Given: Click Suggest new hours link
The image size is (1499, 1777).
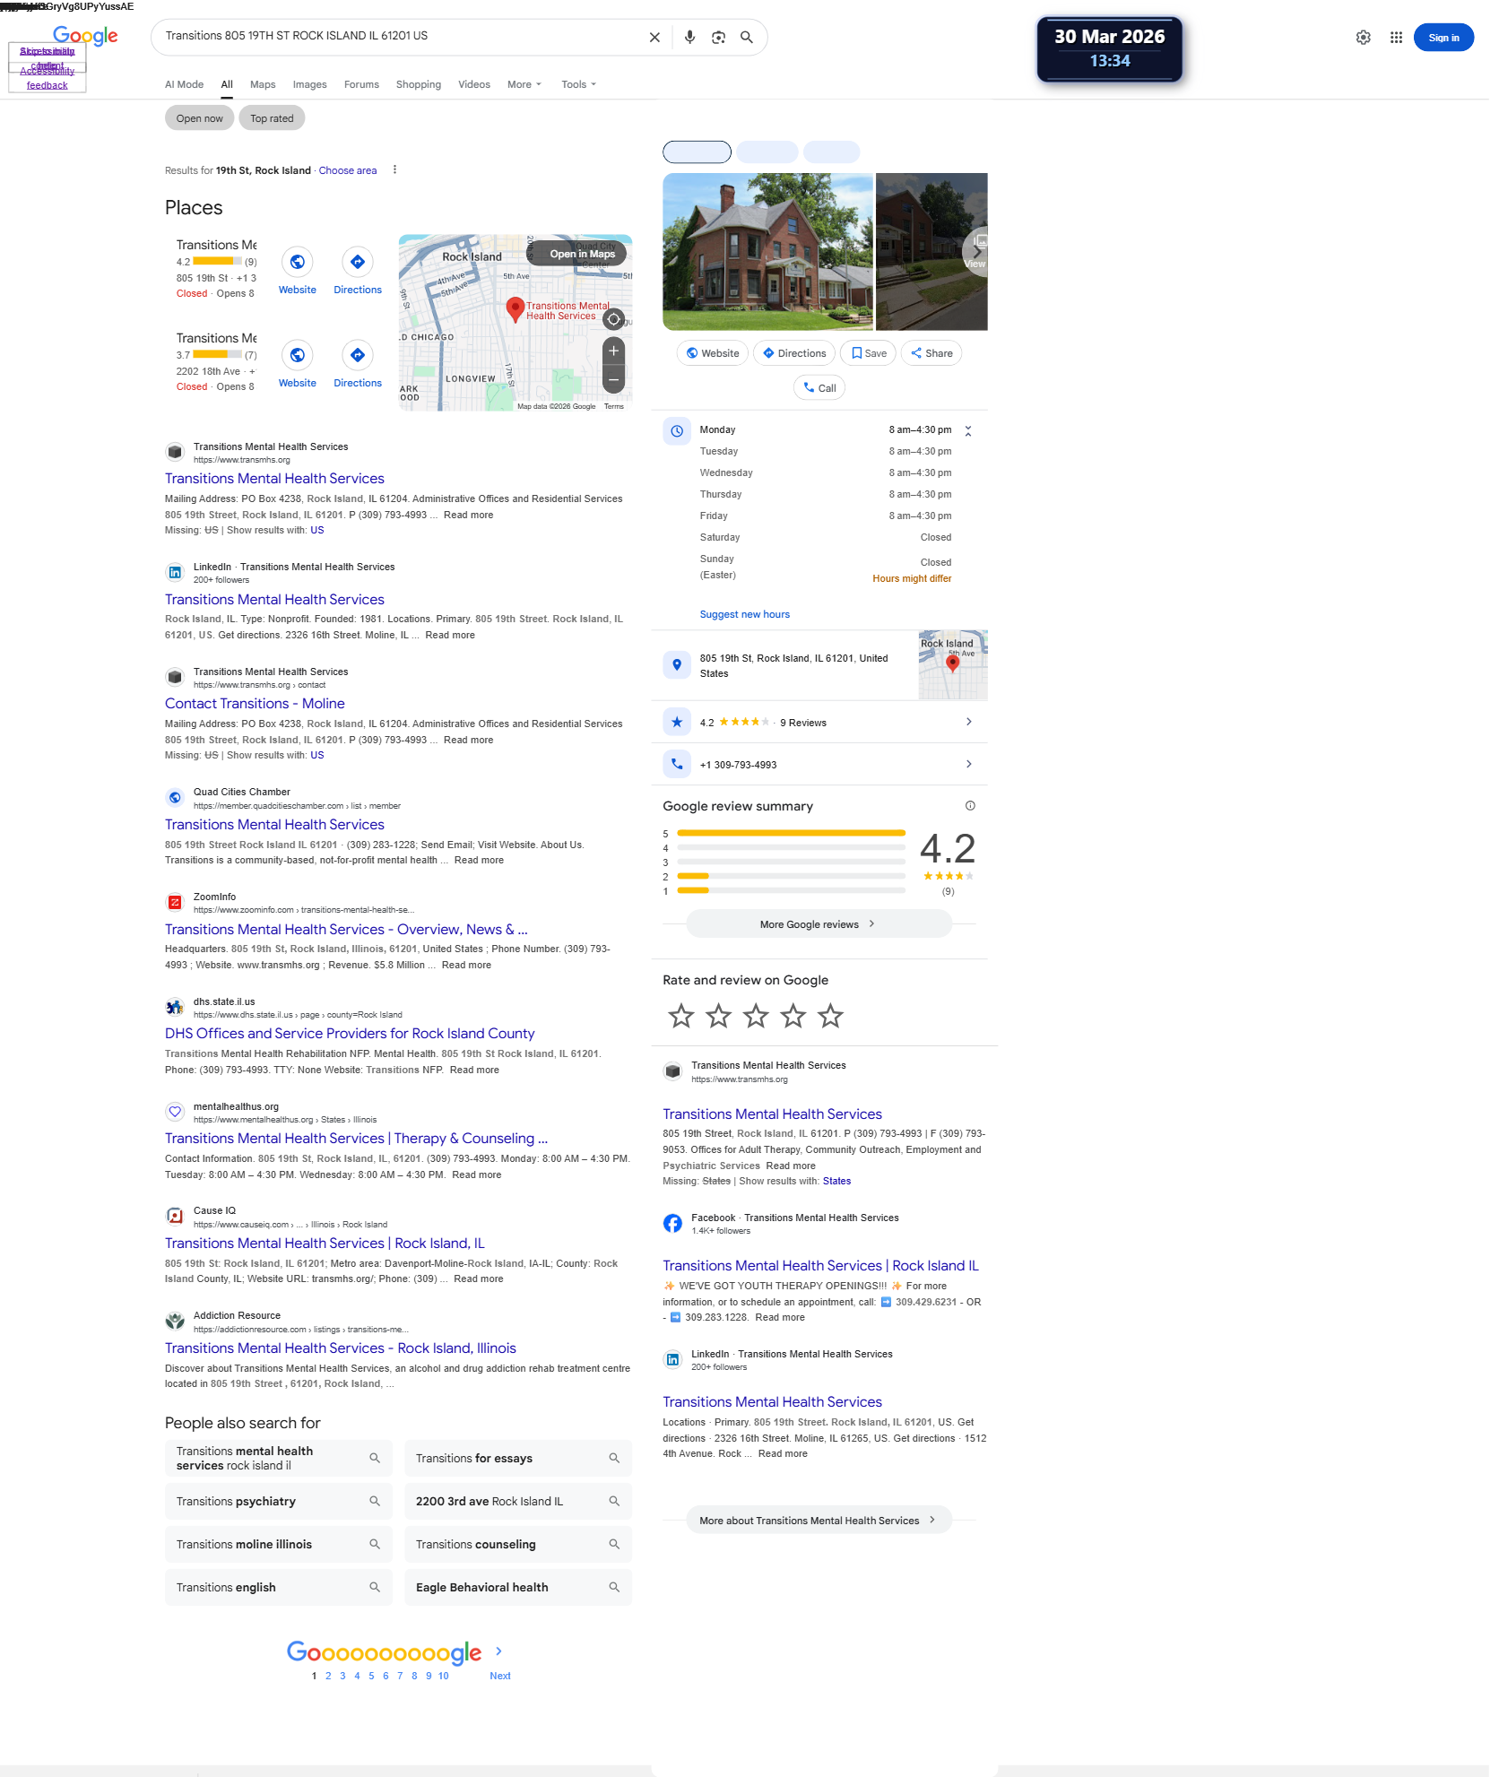Looking at the screenshot, I should (745, 614).
